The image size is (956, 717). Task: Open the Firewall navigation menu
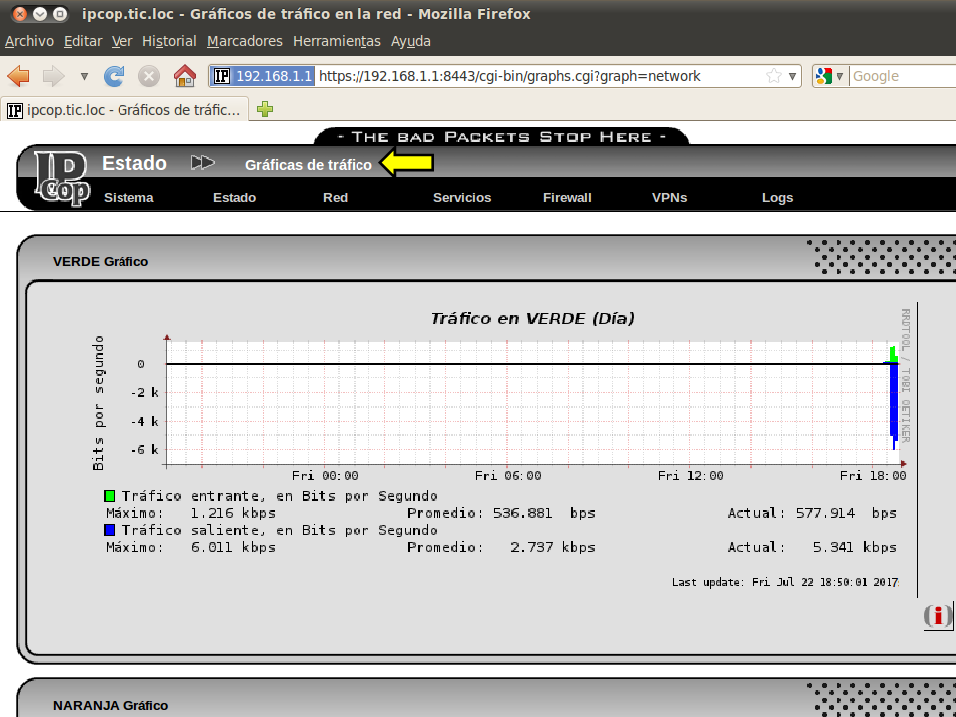point(567,197)
